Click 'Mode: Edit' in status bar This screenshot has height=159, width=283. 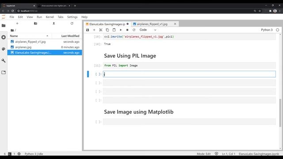tap(203, 154)
